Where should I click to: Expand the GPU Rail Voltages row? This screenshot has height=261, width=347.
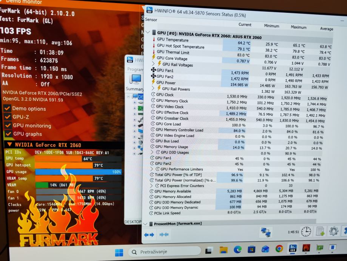153,64
